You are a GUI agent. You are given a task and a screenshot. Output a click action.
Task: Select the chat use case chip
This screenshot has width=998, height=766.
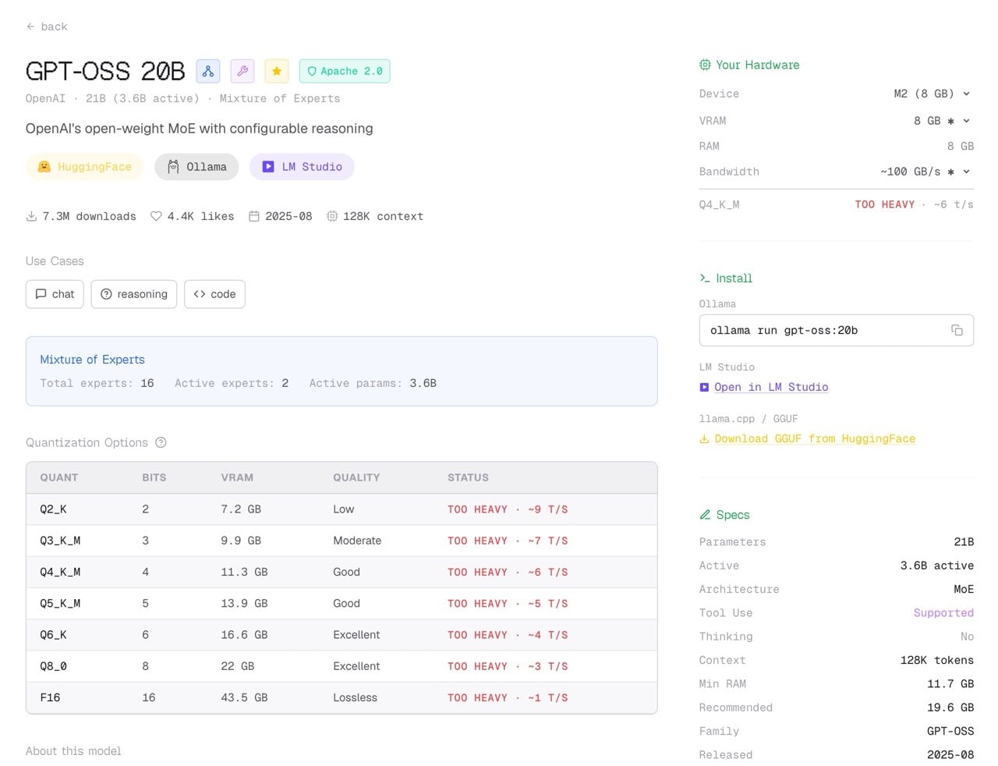tap(54, 294)
